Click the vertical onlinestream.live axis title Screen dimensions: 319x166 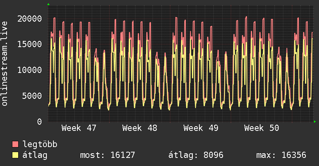click(x=5, y=64)
